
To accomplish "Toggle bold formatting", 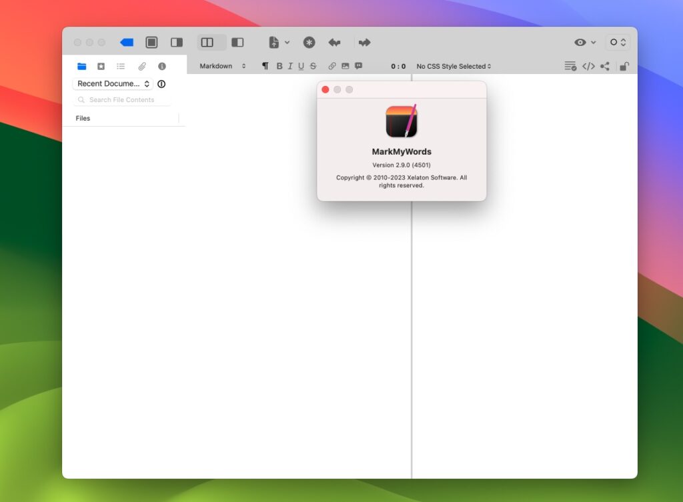I will coord(278,66).
